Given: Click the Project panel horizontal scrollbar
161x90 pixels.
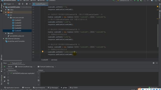Looking at the screenshot, I should pos(12,60).
